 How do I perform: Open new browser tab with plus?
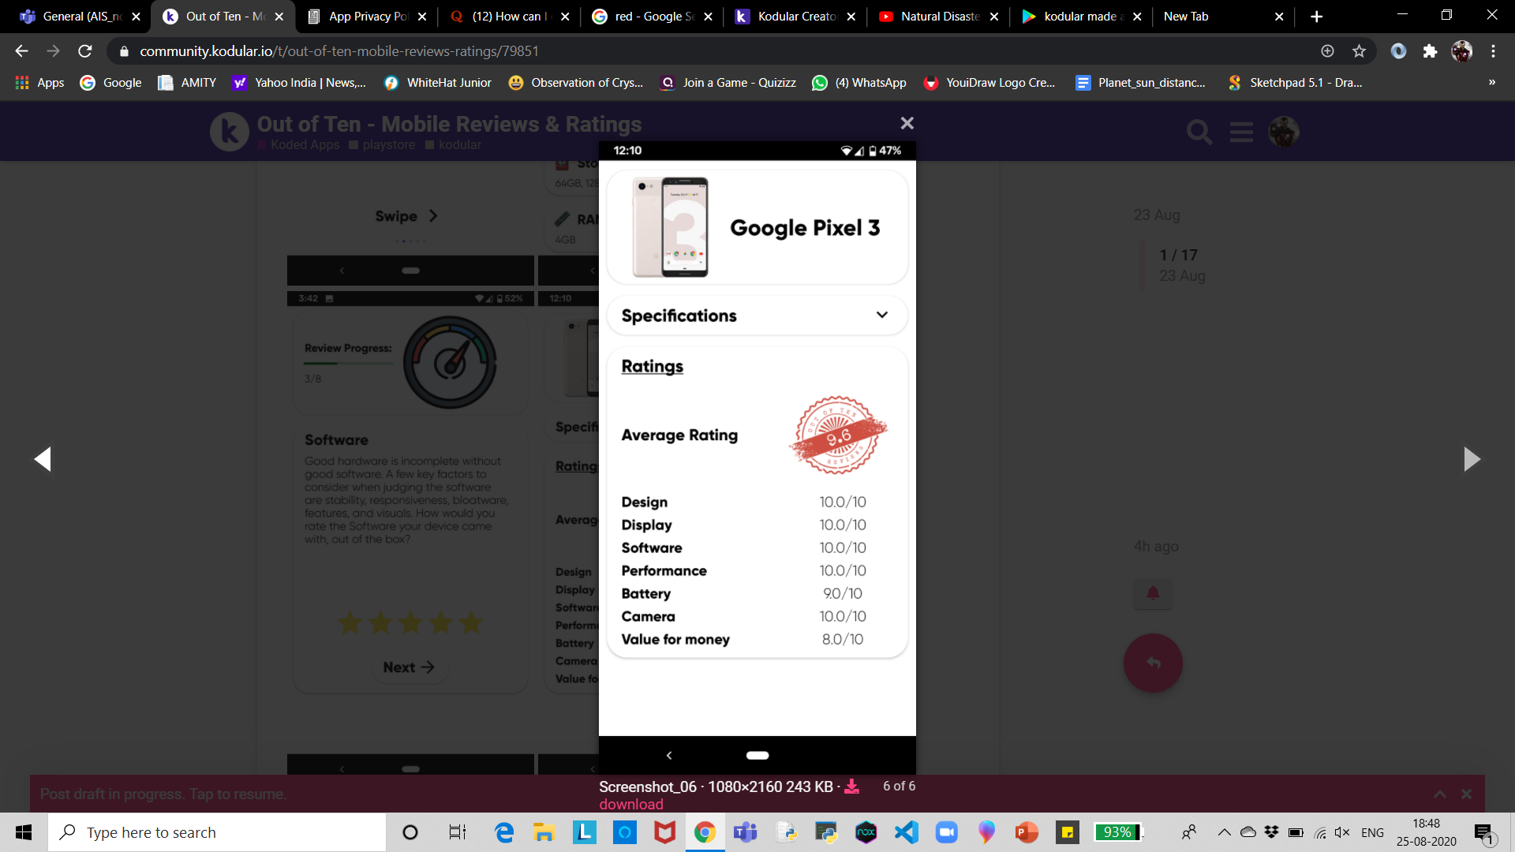tap(1316, 16)
